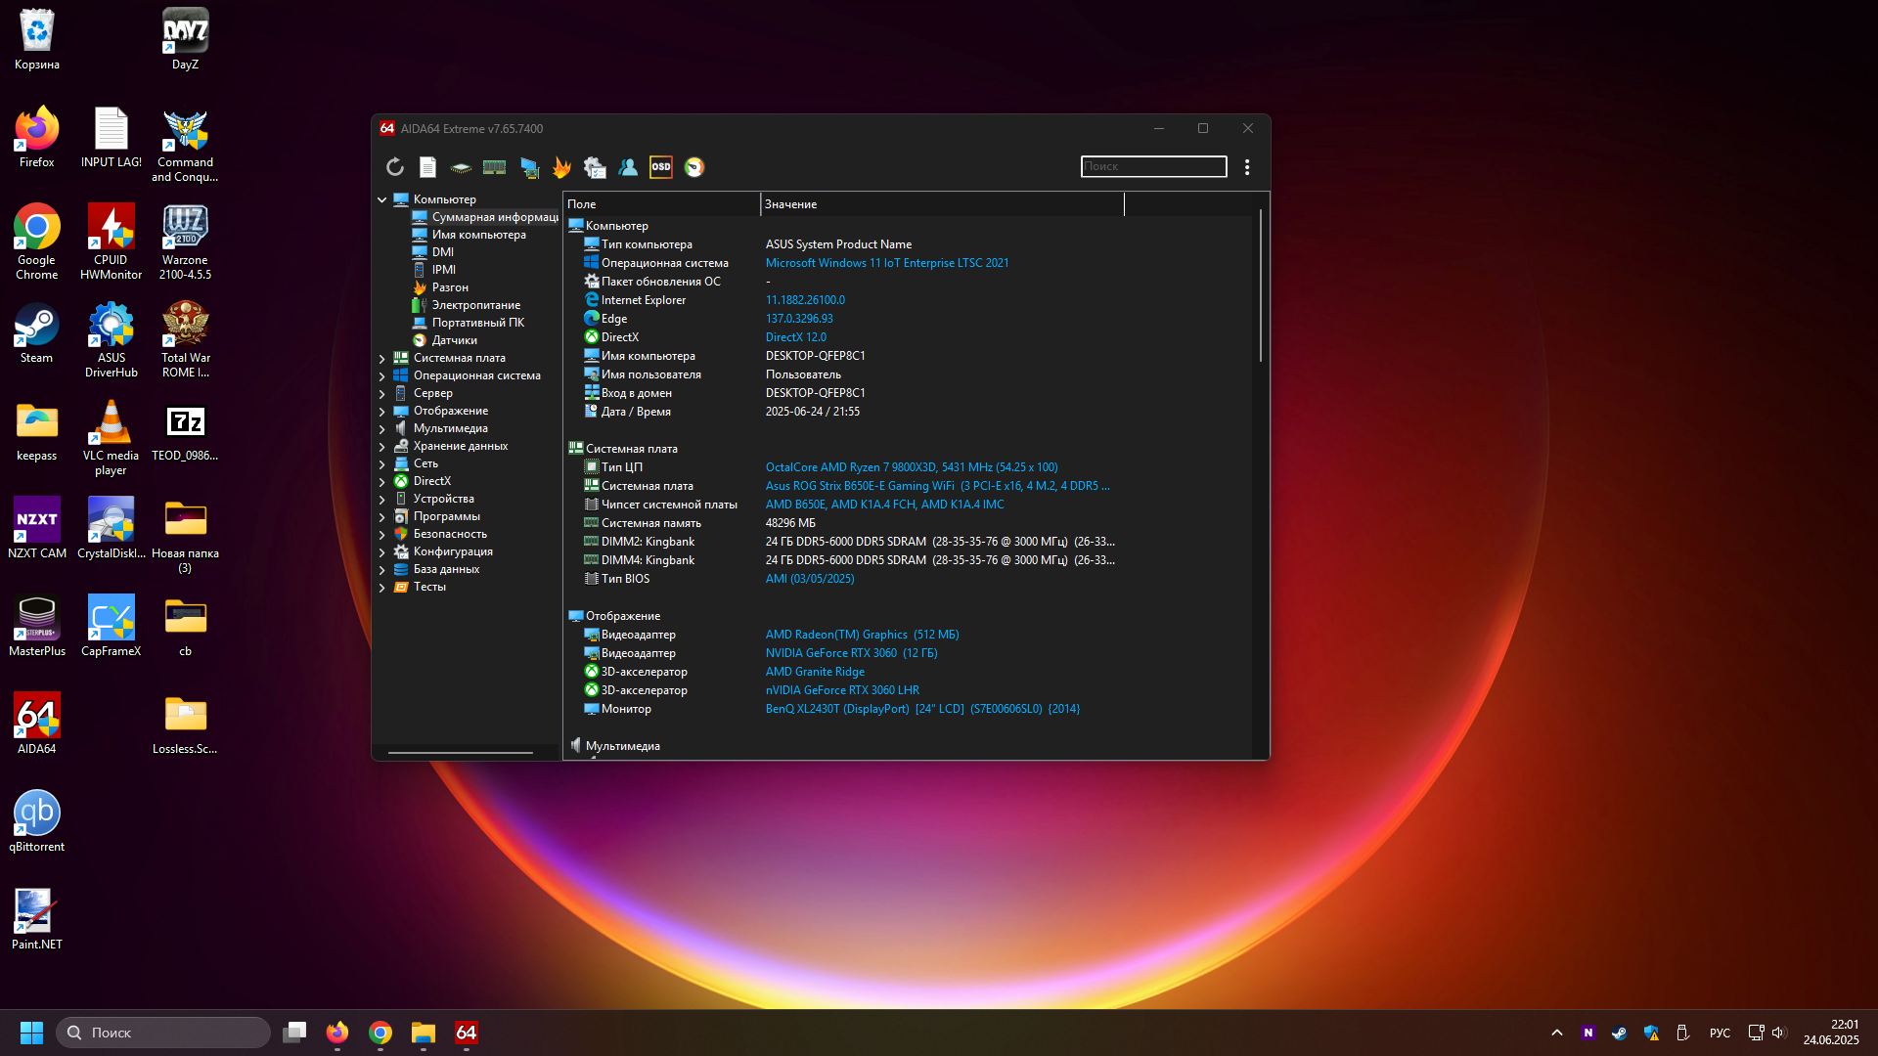Open the Report page icon in toolbar
The height and width of the screenshot is (1056, 1878).
[428, 167]
